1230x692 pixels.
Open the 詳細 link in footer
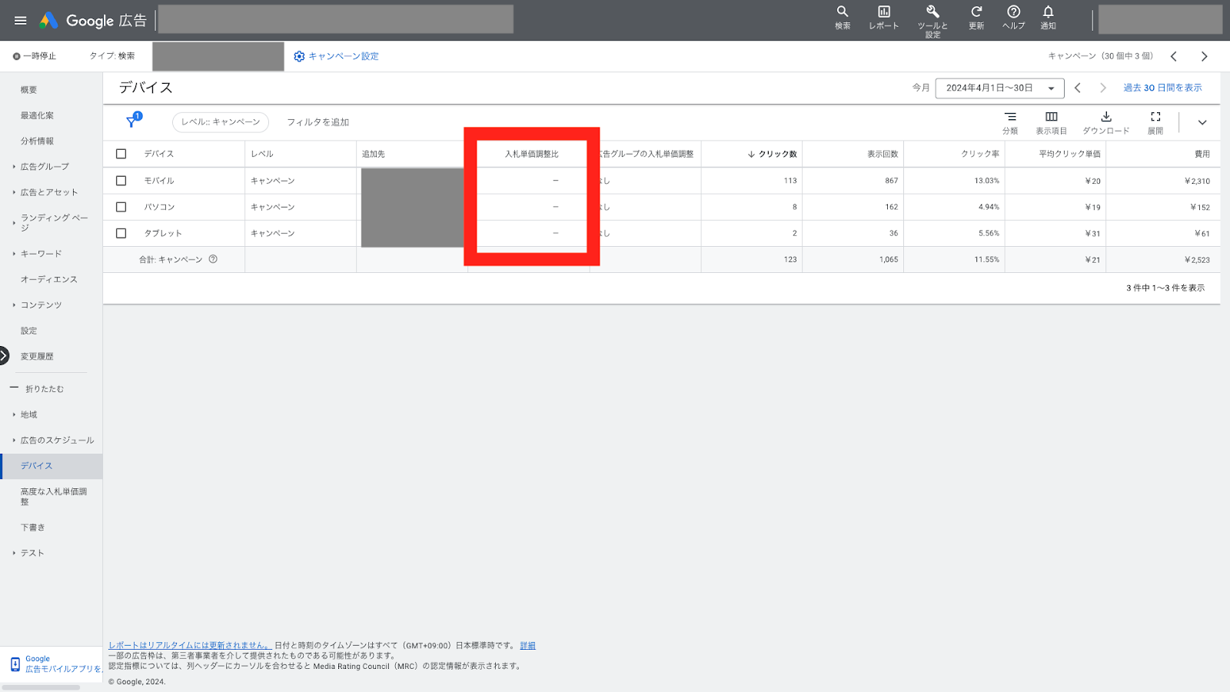pyautogui.click(x=527, y=646)
